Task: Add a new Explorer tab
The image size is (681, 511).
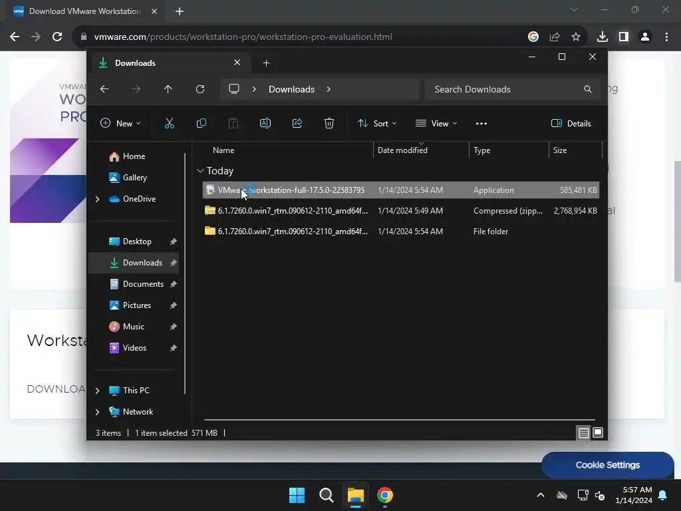Action: (x=266, y=63)
